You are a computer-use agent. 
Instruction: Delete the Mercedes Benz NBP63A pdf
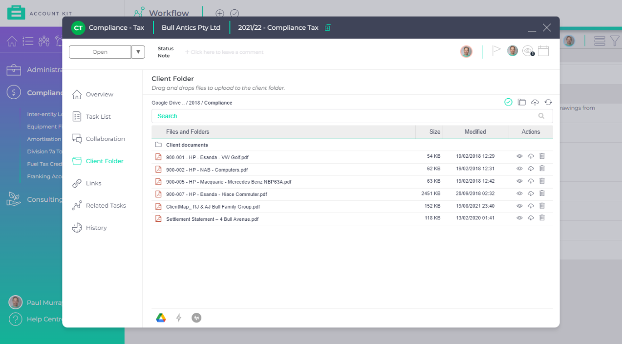(542, 181)
